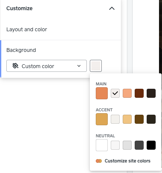Click the paint bucket icon in dropdown

(x=15, y=66)
